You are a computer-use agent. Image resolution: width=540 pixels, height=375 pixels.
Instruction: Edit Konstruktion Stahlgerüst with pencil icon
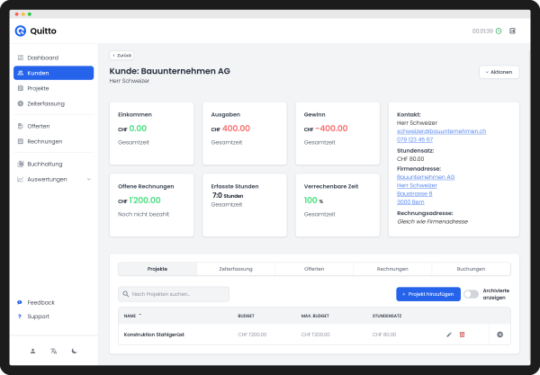coord(449,335)
